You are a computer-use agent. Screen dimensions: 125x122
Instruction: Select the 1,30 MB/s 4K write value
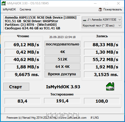point(102,52)
